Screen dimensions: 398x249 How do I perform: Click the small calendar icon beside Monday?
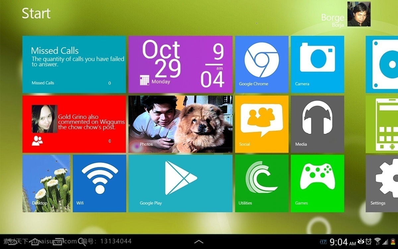145,80
